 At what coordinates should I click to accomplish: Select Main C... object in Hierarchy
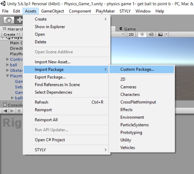tap(16, 43)
